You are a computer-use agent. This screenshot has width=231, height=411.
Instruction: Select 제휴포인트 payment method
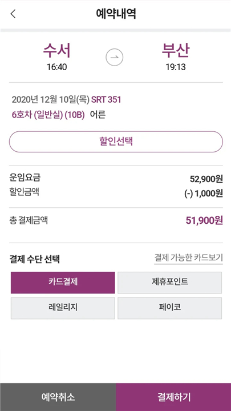pos(170,283)
